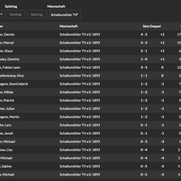Click the yellow arrow on team selector
This screenshot has height=181, width=181.
[x=77, y=14]
